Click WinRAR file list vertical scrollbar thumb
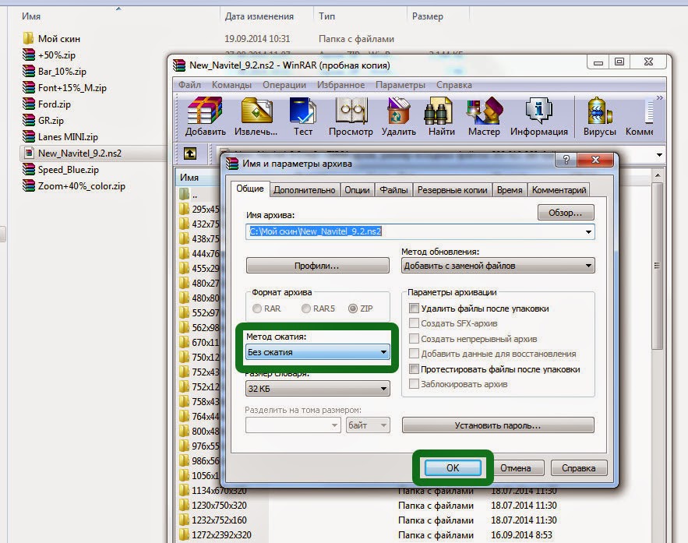Image resolution: width=688 pixels, height=543 pixels. coord(657,266)
